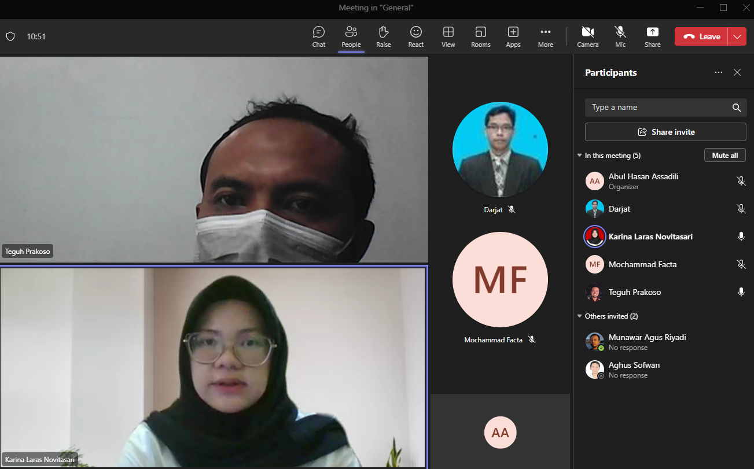The width and height of the screenshot is (754, 469).
Task: Unmute the Mic in the toolbar
Action: coord(620,36)
